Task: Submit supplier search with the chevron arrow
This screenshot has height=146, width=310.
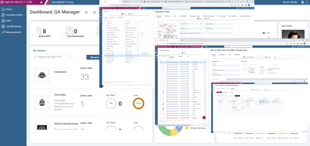Action: [71, 57]
